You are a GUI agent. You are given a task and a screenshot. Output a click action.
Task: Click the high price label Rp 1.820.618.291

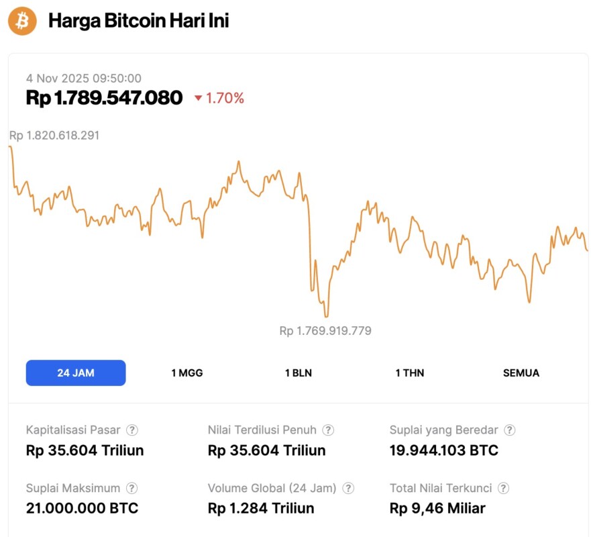[x=54, y=136]
